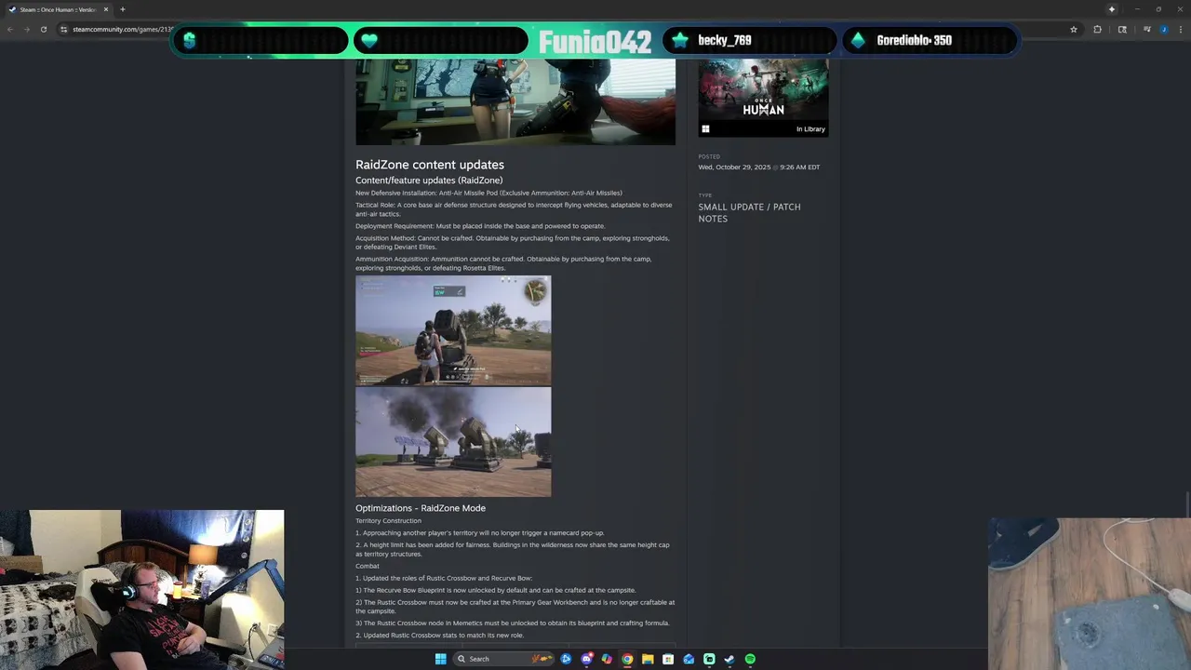Open Spotify from the taskbar
This screenshot has width=1191, height=670.
tap(750, 659)
